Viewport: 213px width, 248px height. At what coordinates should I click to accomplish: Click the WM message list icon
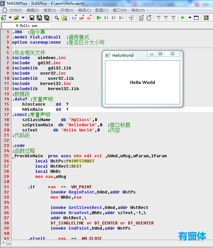click(x=82, y=18)
